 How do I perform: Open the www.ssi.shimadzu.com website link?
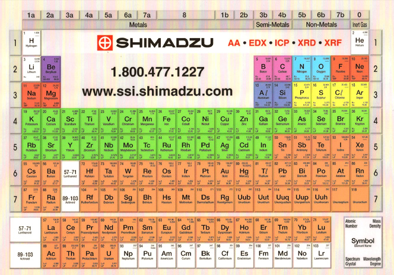coord(156,91)
